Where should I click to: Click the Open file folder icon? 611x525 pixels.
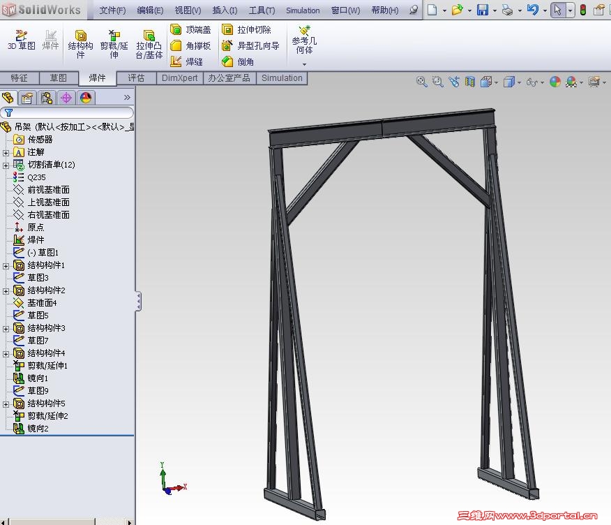pos(457,10)
